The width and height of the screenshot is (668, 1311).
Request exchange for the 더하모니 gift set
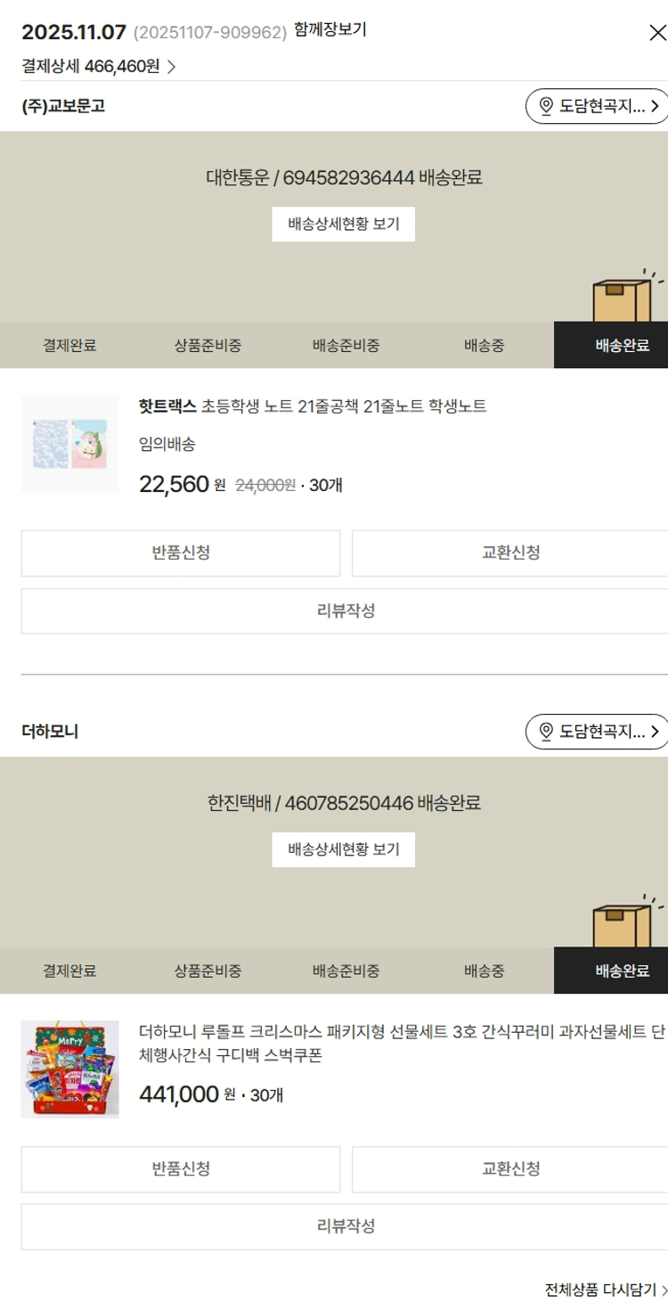(509, 1168)
